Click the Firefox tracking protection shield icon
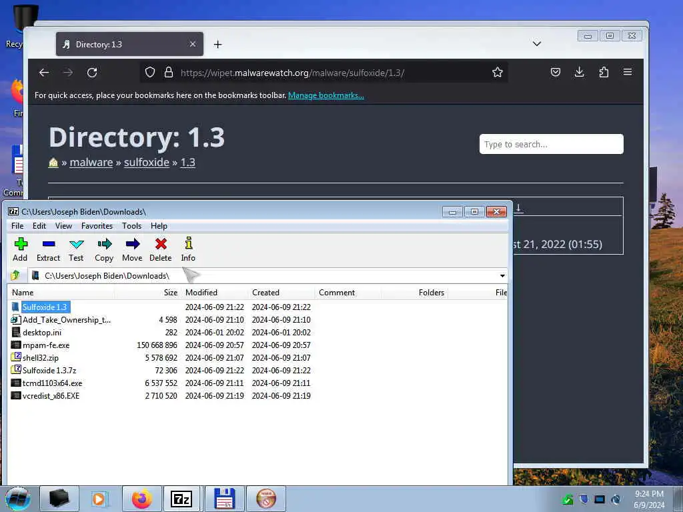The width and height of the screenshot is (683, 512). [x=150, y=72]
